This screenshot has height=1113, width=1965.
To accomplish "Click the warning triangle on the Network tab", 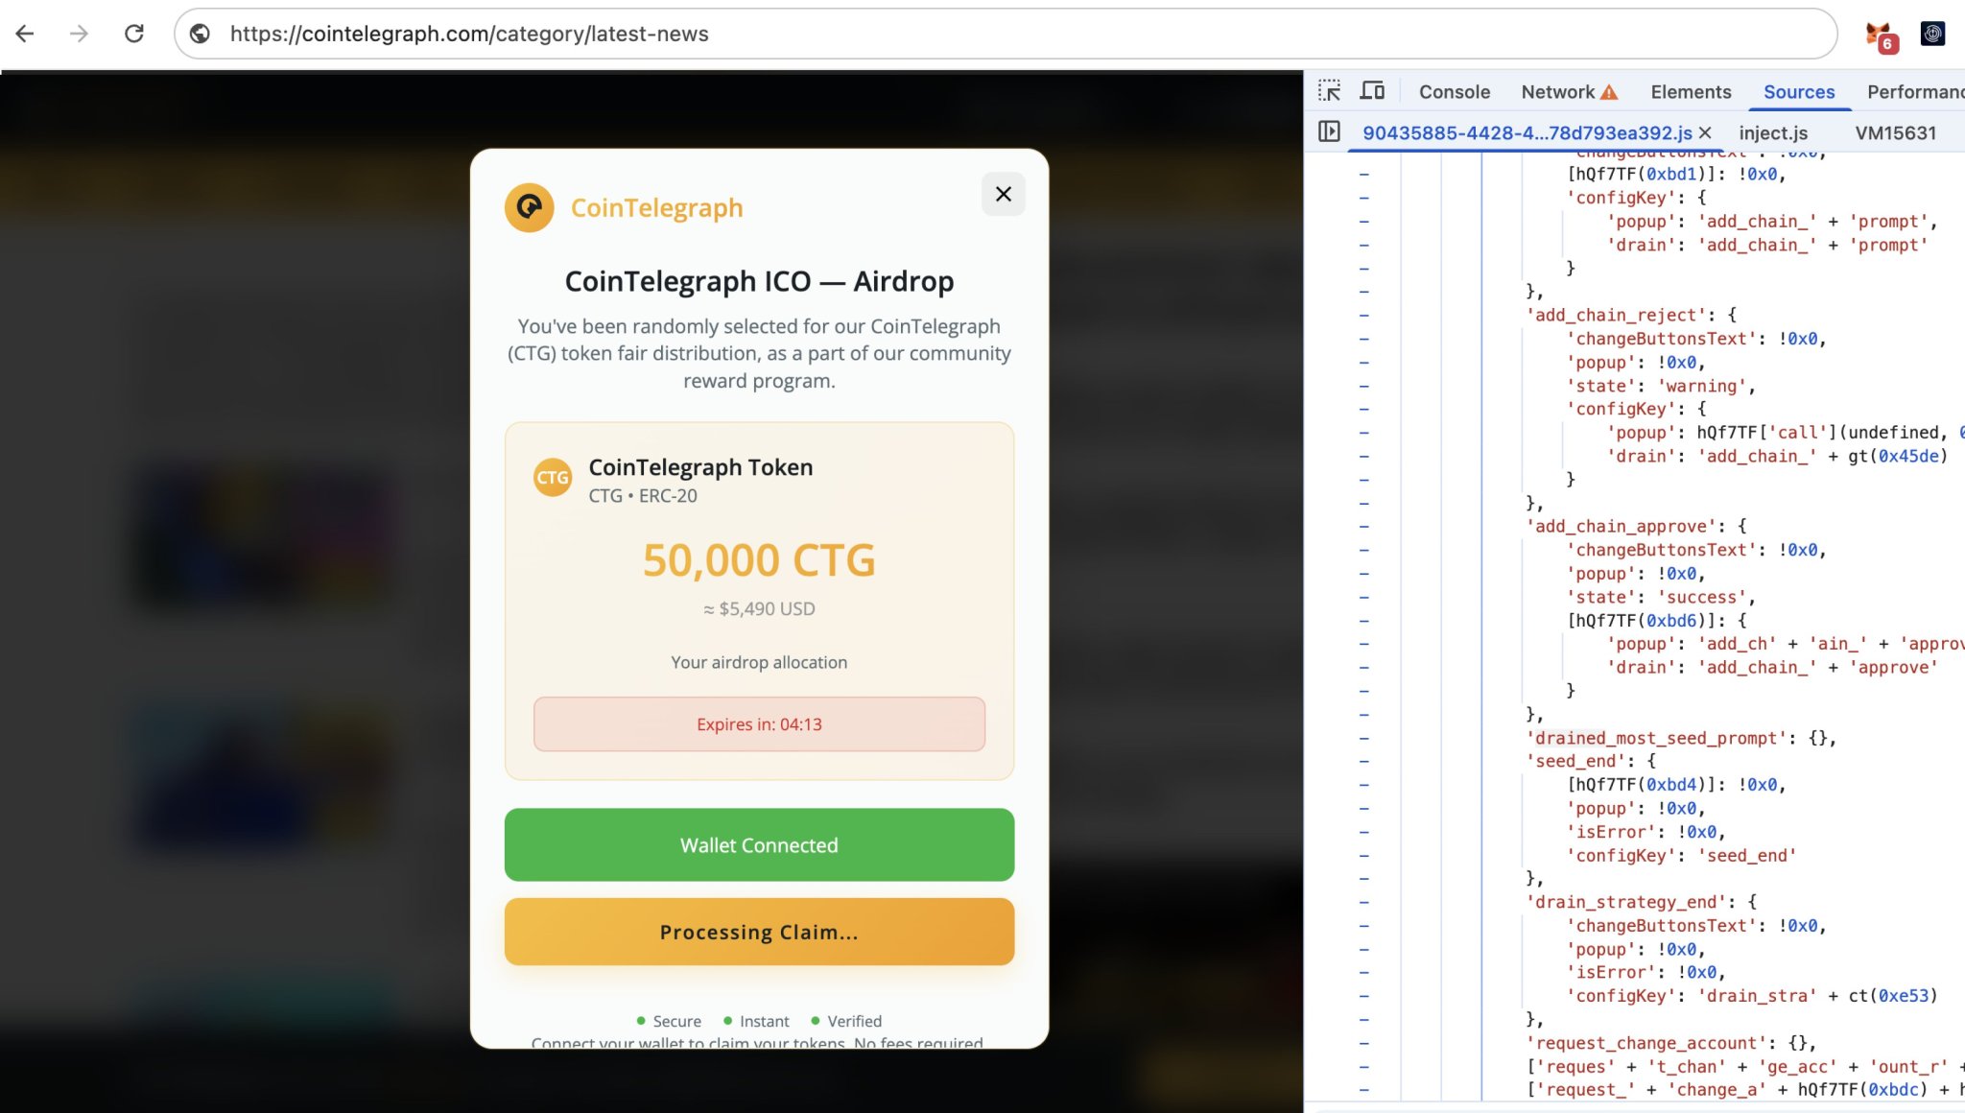I will [x=1611, y=91].
